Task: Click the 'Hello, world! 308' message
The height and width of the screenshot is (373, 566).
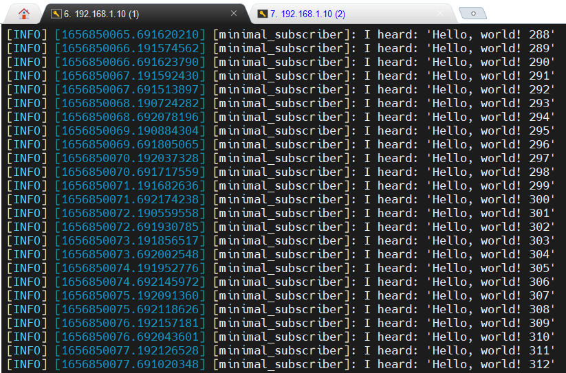Action: coord(490,309)
